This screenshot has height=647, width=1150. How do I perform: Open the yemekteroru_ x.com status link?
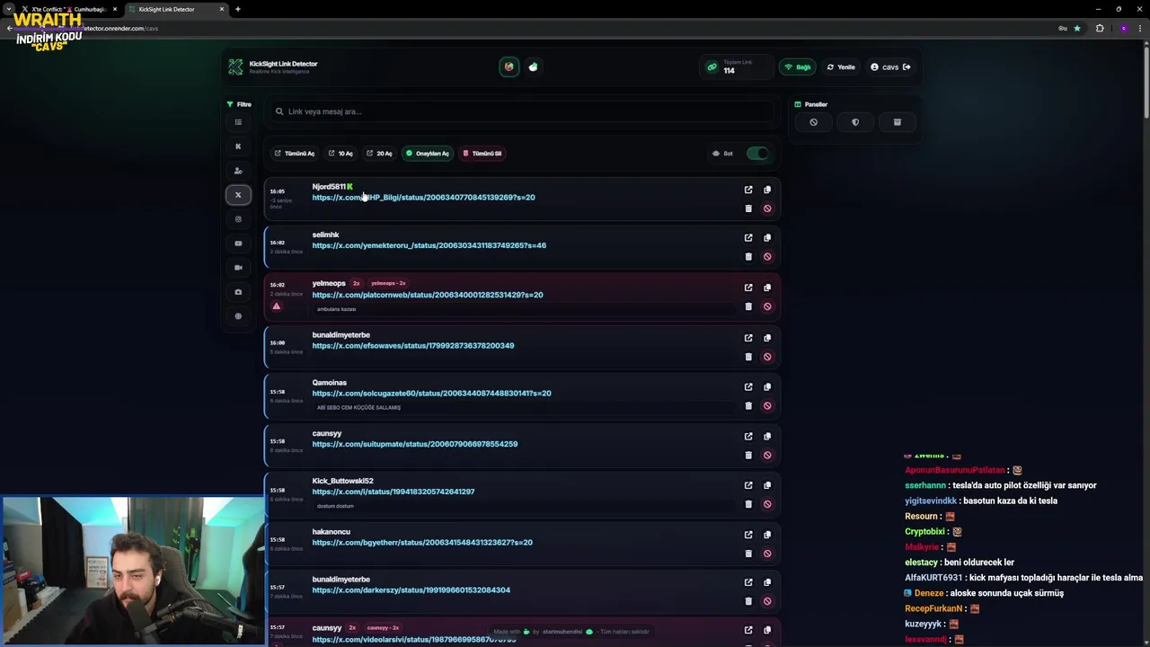[429, 245]
